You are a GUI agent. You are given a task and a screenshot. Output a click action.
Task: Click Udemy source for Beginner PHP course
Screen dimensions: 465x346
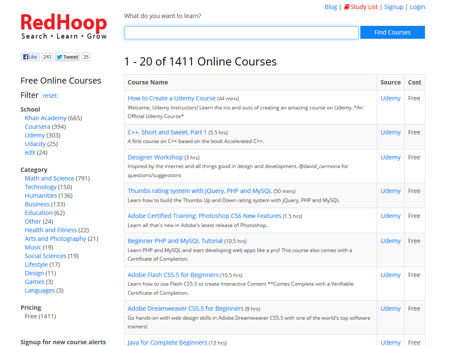391,241
